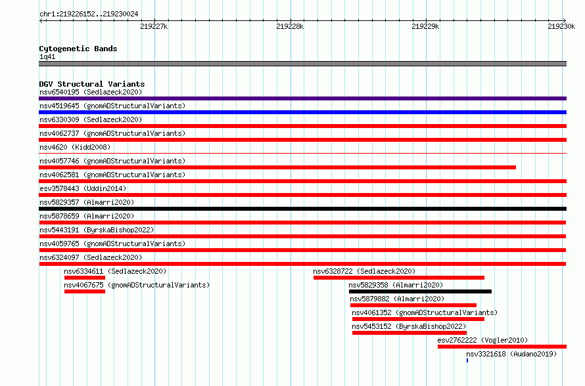
Task: Click the DGV Structural Variants track title
Action: click(92, 84)
